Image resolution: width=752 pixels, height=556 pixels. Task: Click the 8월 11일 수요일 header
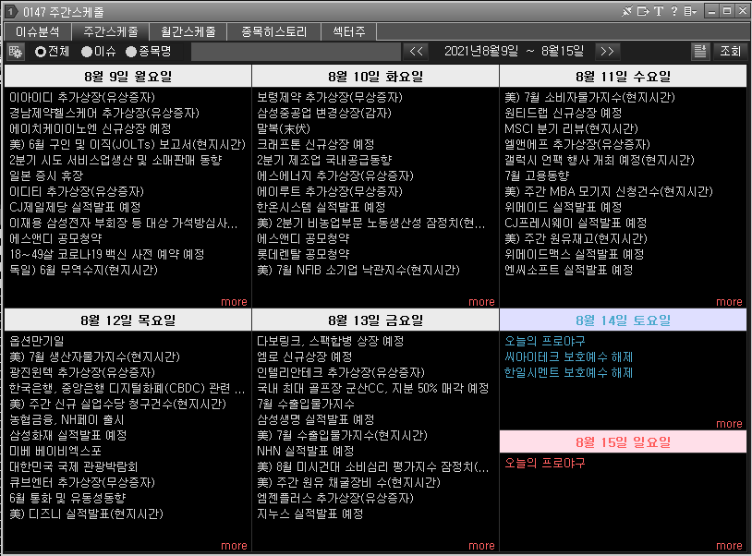pyautogui.click(x=623, y=77)
